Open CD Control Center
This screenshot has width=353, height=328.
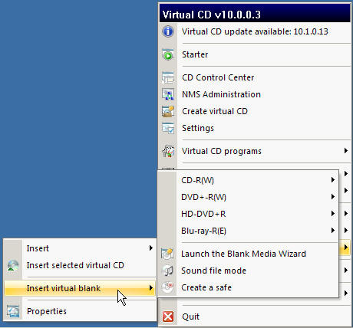pyautogui.click(x=255, y=77)
